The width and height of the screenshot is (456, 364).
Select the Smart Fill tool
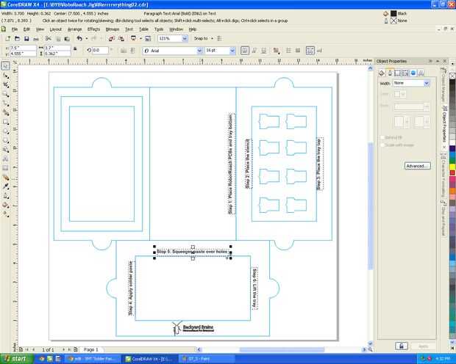pyautogui.click(x=6, y=112)
